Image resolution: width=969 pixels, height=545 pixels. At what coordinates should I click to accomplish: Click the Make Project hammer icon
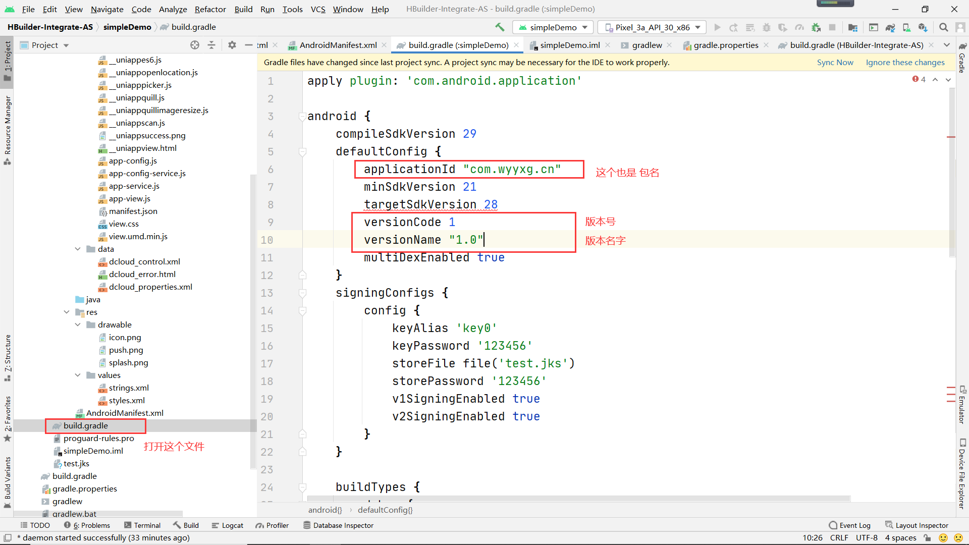pos(500,27)
